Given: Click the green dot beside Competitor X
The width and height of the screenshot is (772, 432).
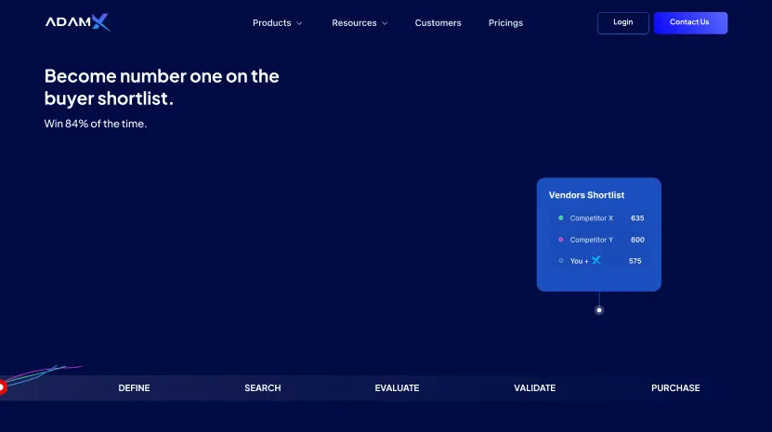Looking at the screenshot, I should click(x=560, y=218).
